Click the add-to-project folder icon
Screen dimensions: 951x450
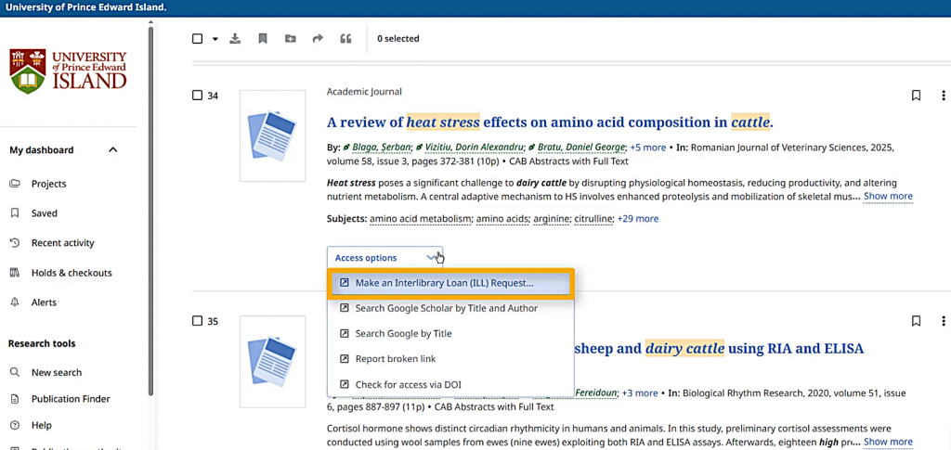click(x=291, y=39)
